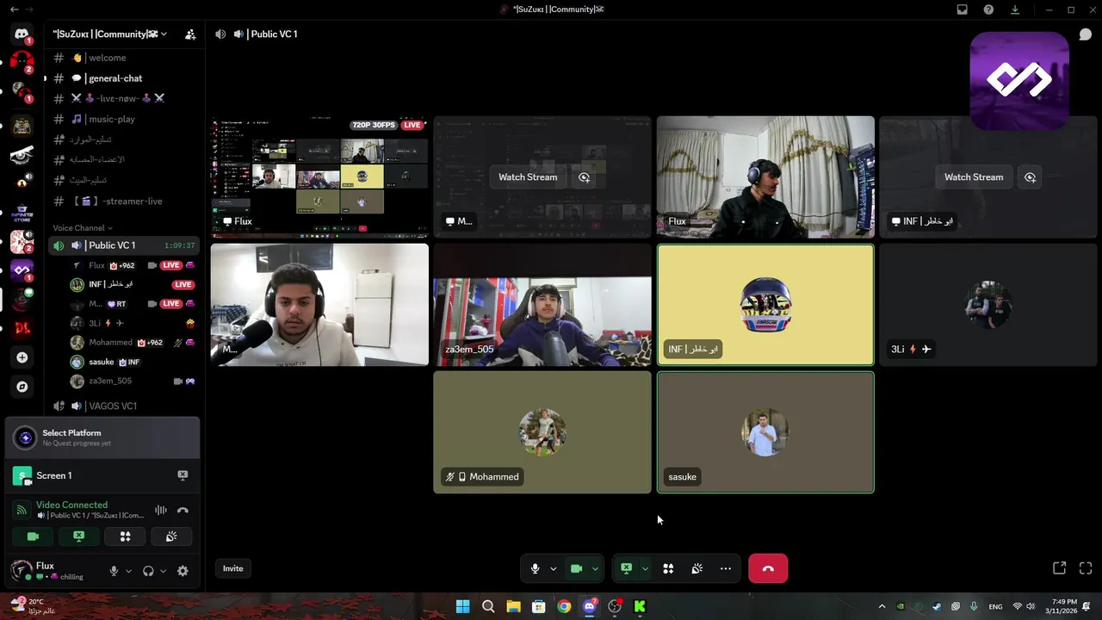Stop streaming Screen 1 icon
This screenshot has width=1102, height=620.
[x=183, y=475]
